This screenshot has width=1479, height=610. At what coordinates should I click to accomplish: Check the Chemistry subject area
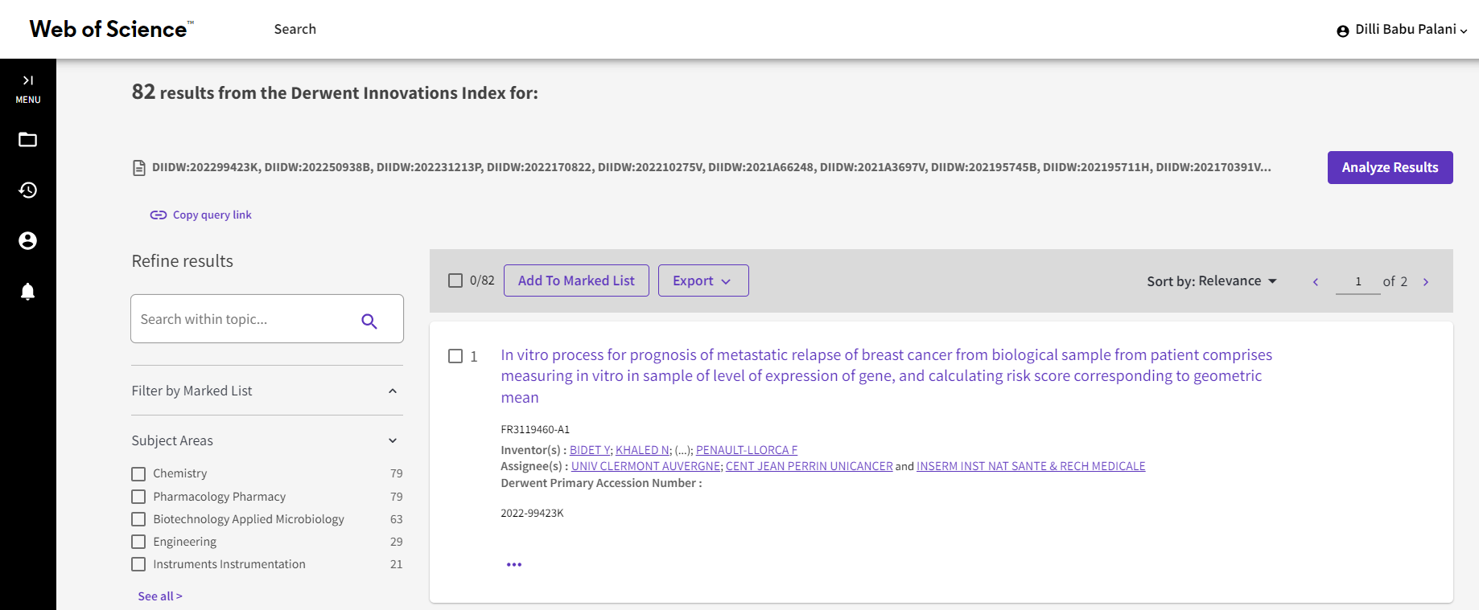(x=138, y=474)
